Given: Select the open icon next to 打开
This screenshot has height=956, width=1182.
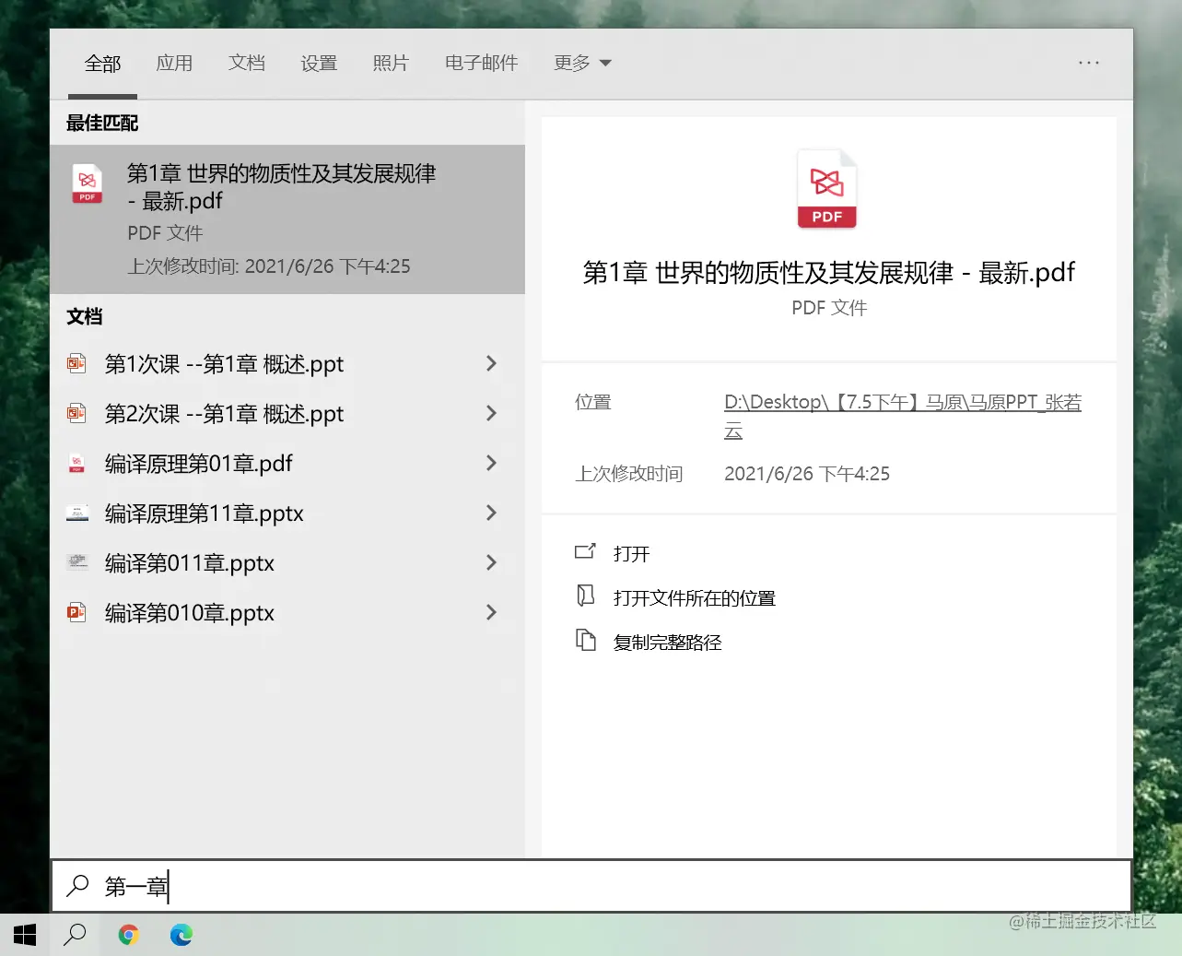Looking at the screenshot, I should 586,551.
